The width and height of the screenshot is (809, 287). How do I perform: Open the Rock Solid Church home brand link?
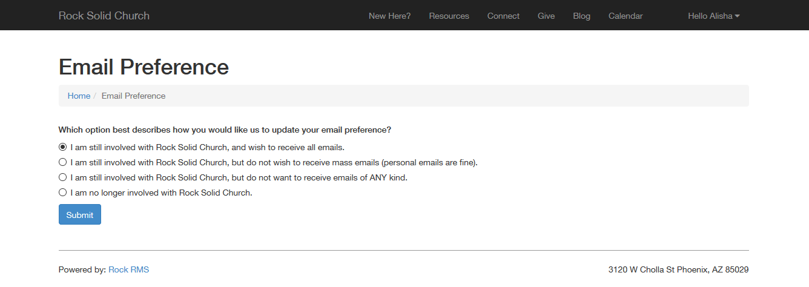[x=104, y=16]
